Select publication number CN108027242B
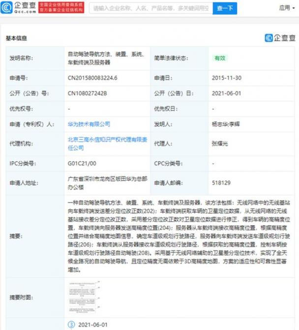This screenshot has height=330, width=299. point(87,93)
